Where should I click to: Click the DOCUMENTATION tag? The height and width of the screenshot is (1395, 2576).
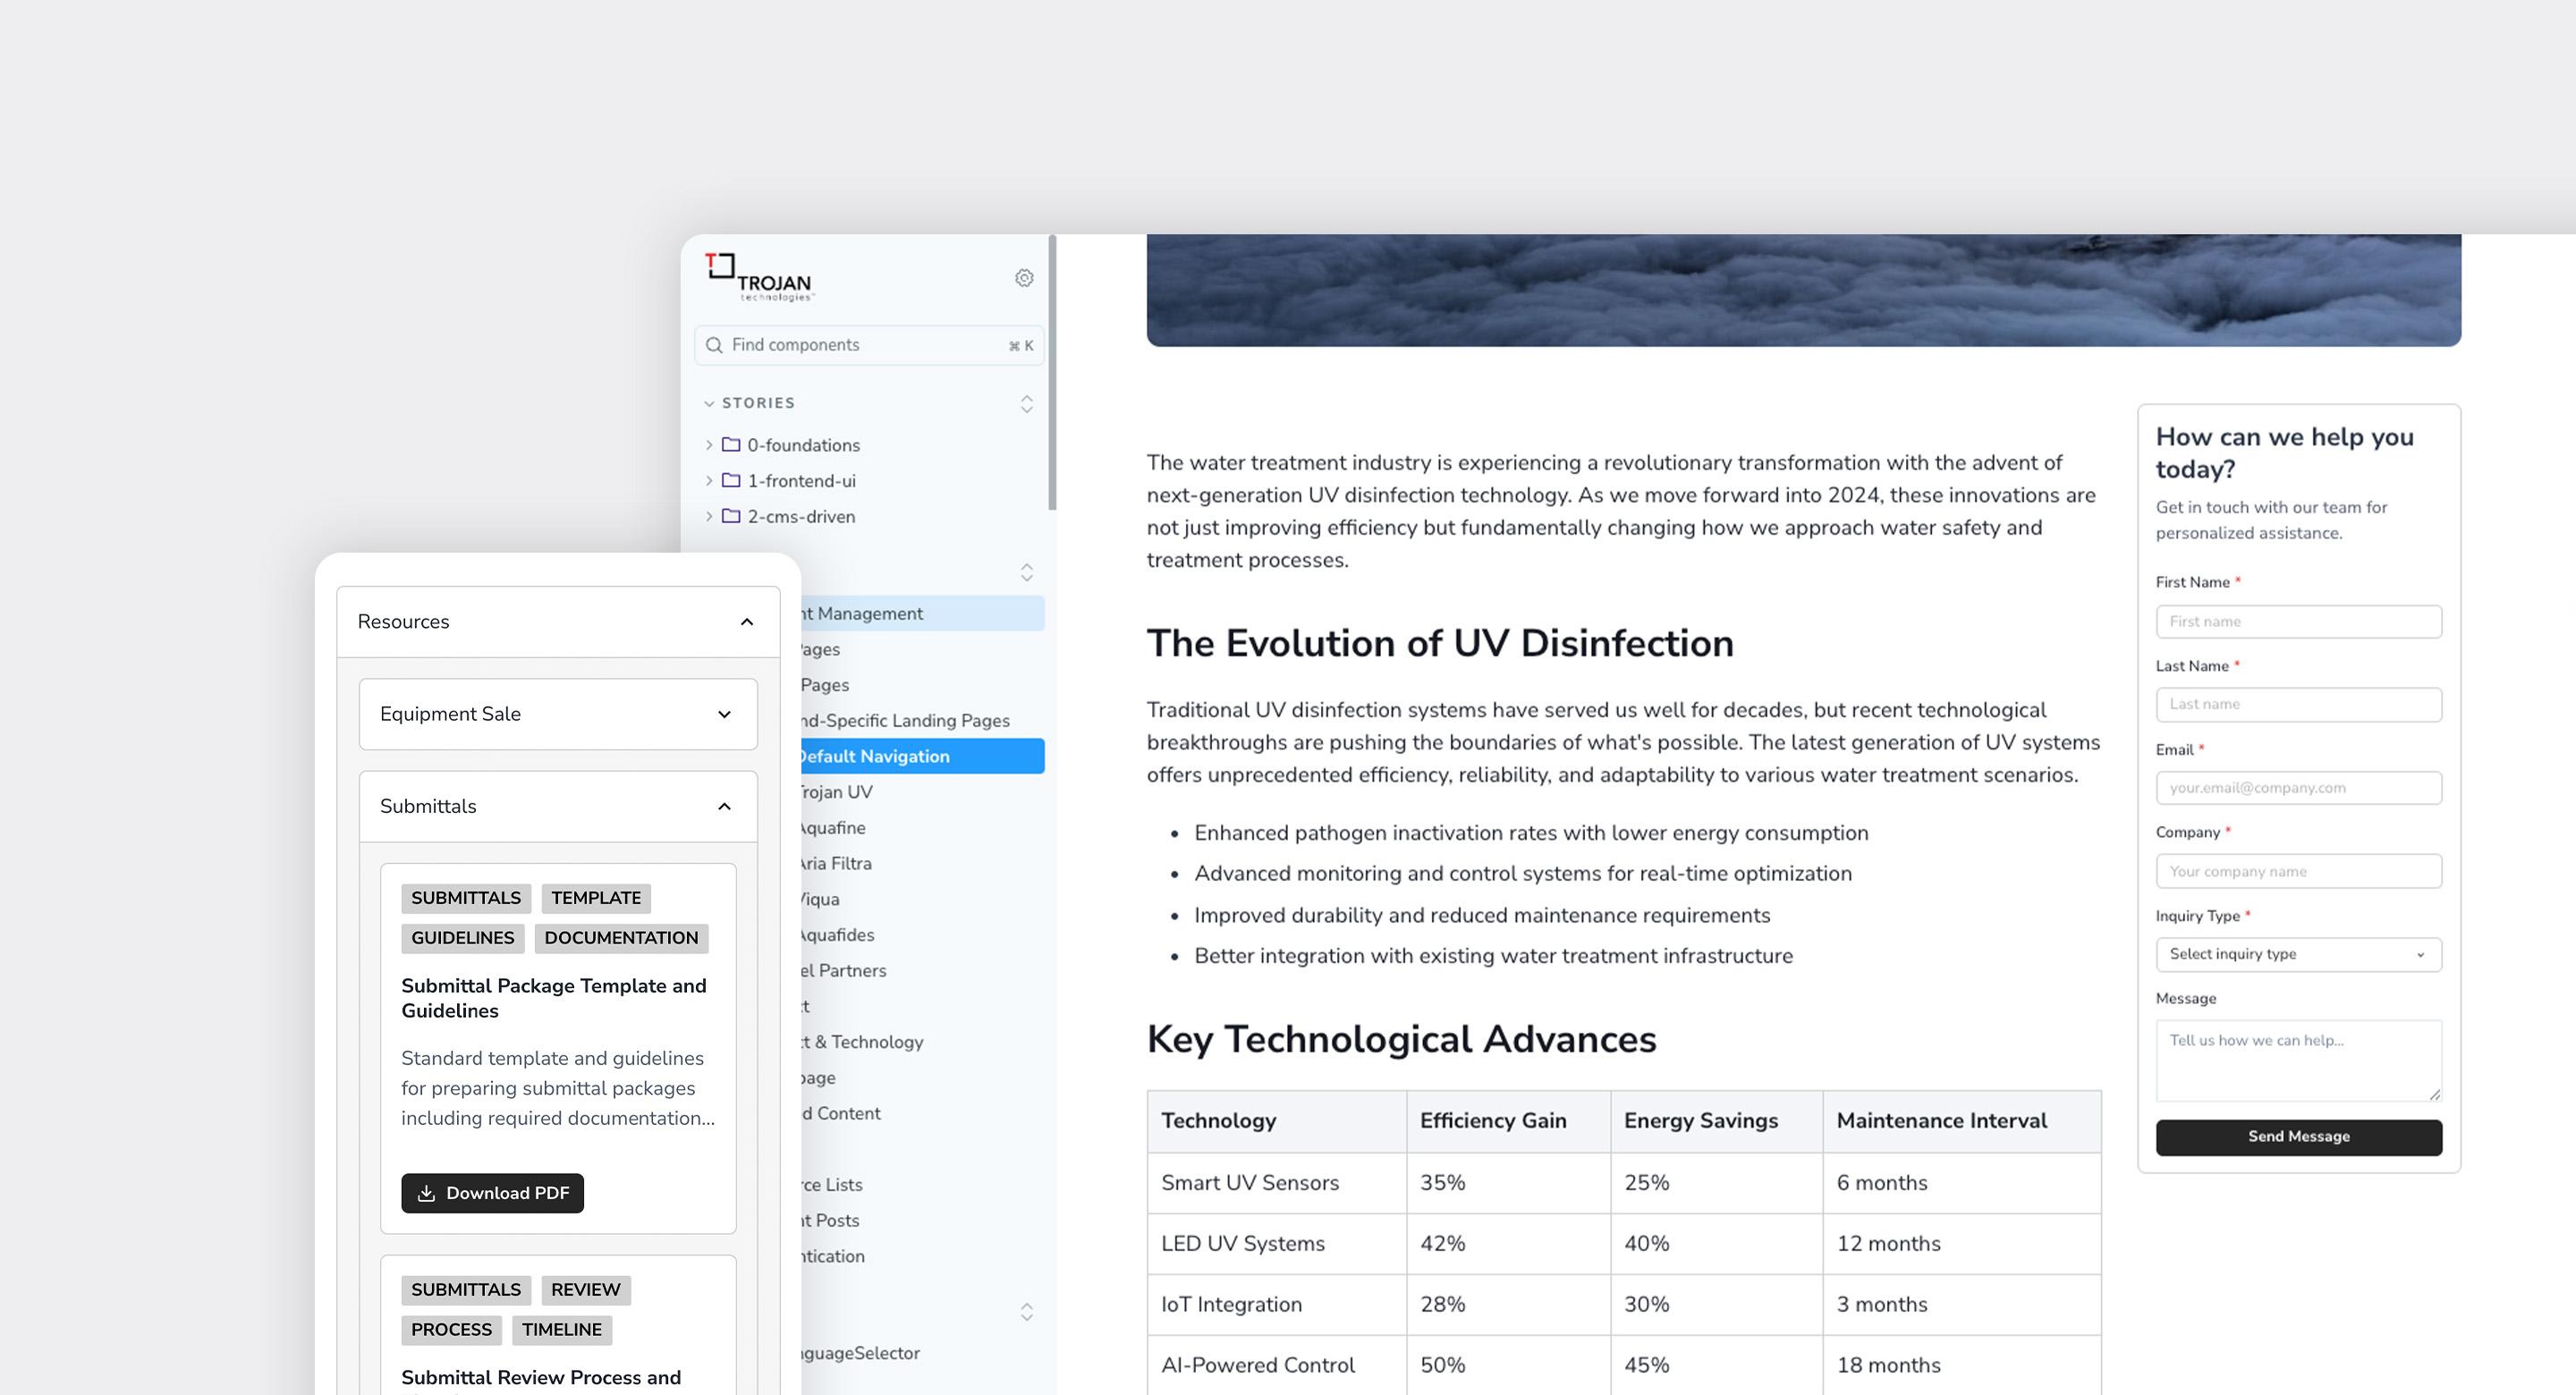point(621,938)
